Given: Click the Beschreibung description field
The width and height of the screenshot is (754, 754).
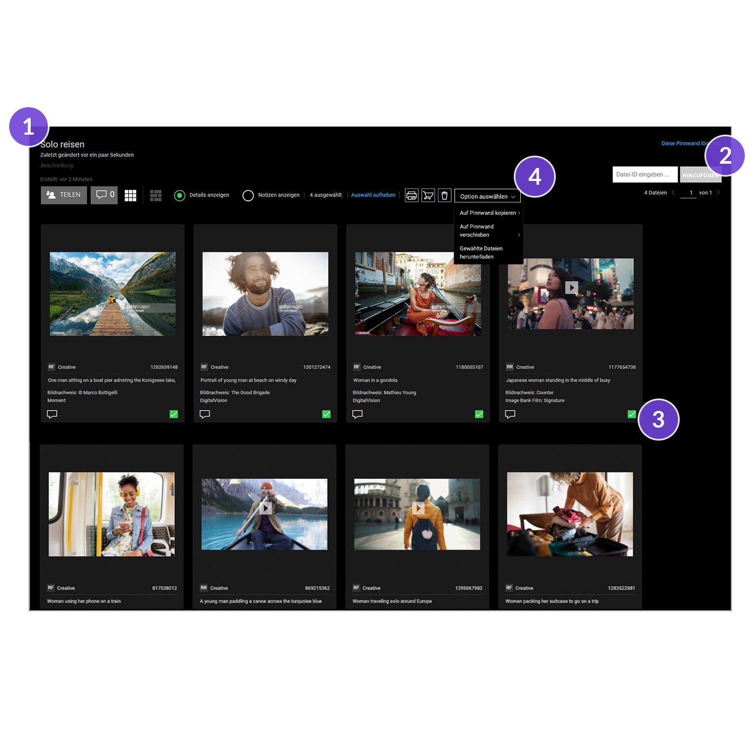Looking at the screenshot, I should [57, 165].
